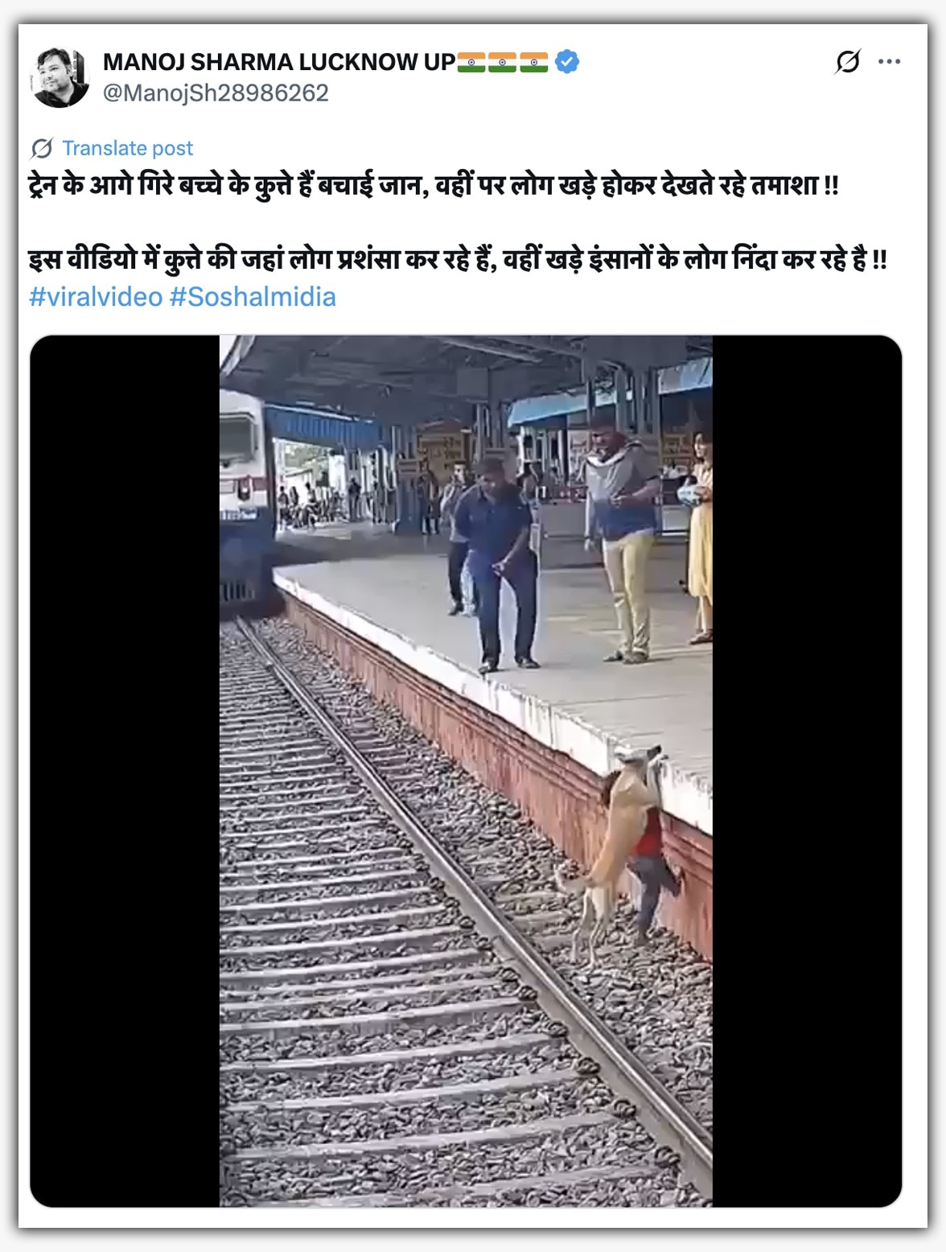Click the middle Indian flag emoji
Image resolution: width=946 pixels, height=1252 pixels.
coord(503,62)
